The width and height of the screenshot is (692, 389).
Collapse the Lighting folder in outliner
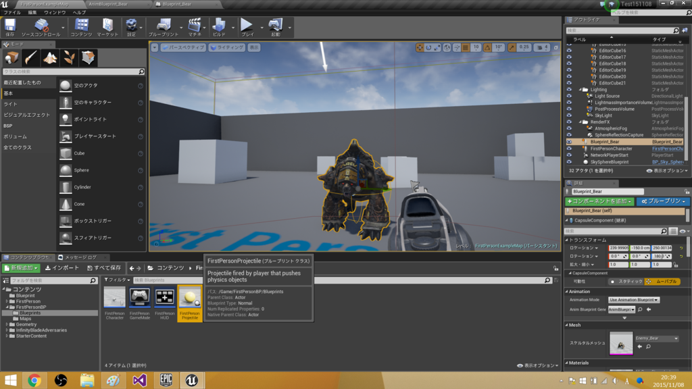click(580, 90)
